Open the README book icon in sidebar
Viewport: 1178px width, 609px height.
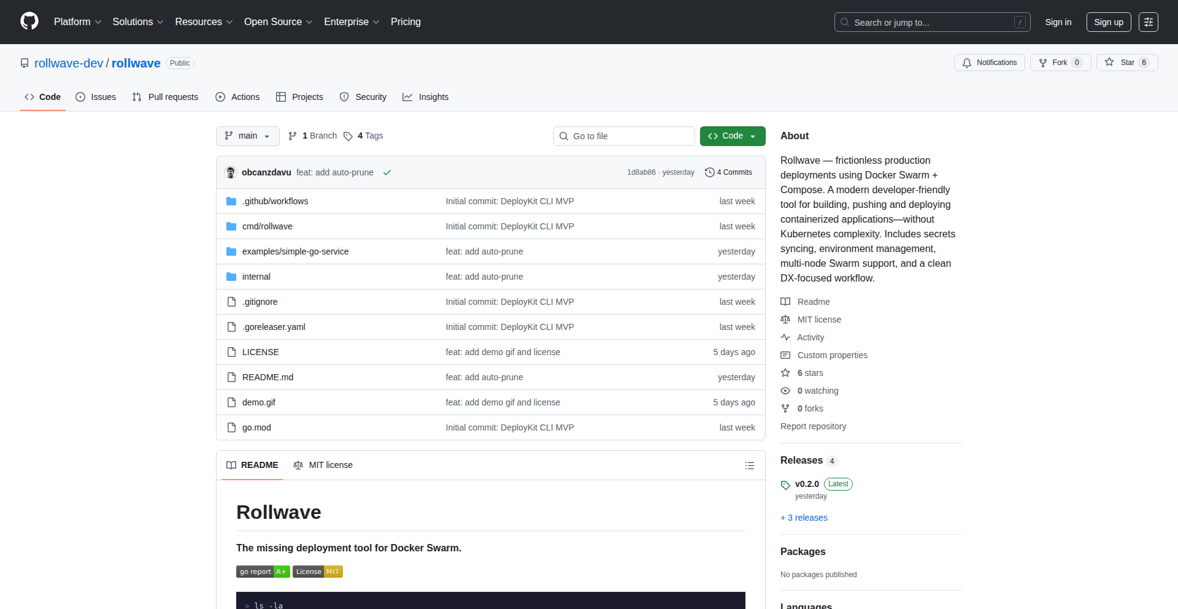(x=785, y=301)
